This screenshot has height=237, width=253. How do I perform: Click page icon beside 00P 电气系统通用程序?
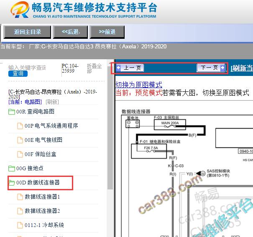coord(20,126)
